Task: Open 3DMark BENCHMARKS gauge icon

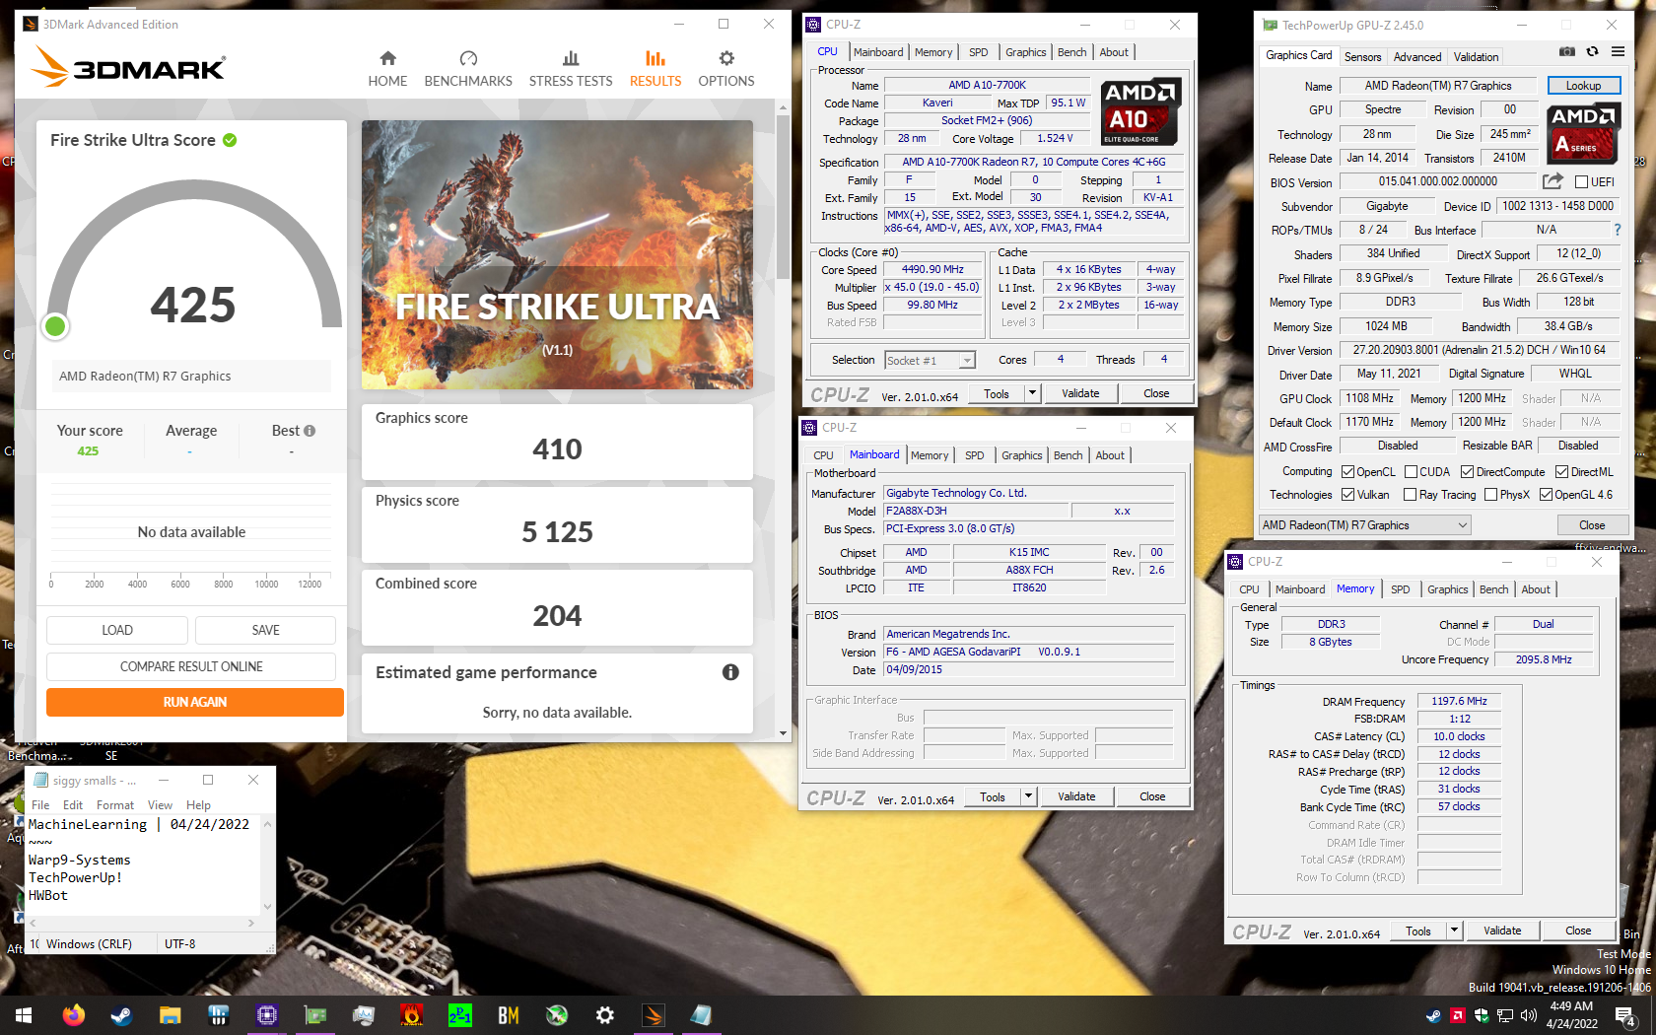Action: [468, 58]
